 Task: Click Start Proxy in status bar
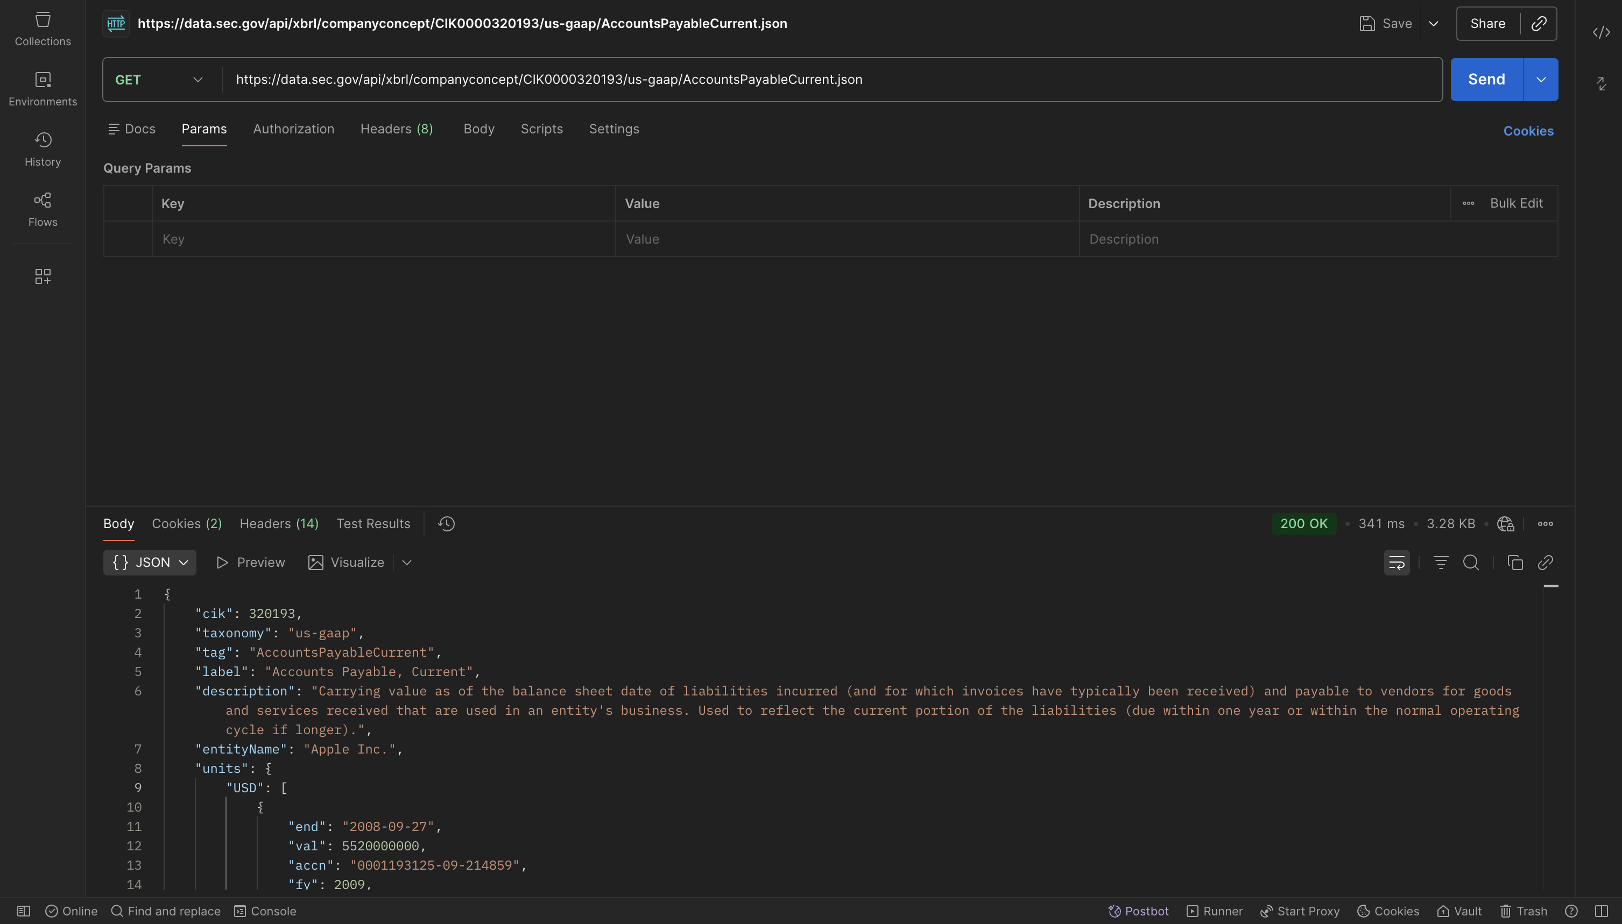pyautogui.click(x=1300, y=911)
